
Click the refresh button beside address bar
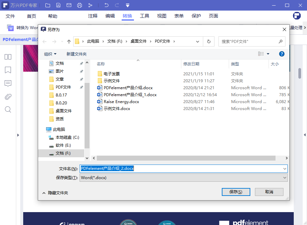click(x=209, y=41)
